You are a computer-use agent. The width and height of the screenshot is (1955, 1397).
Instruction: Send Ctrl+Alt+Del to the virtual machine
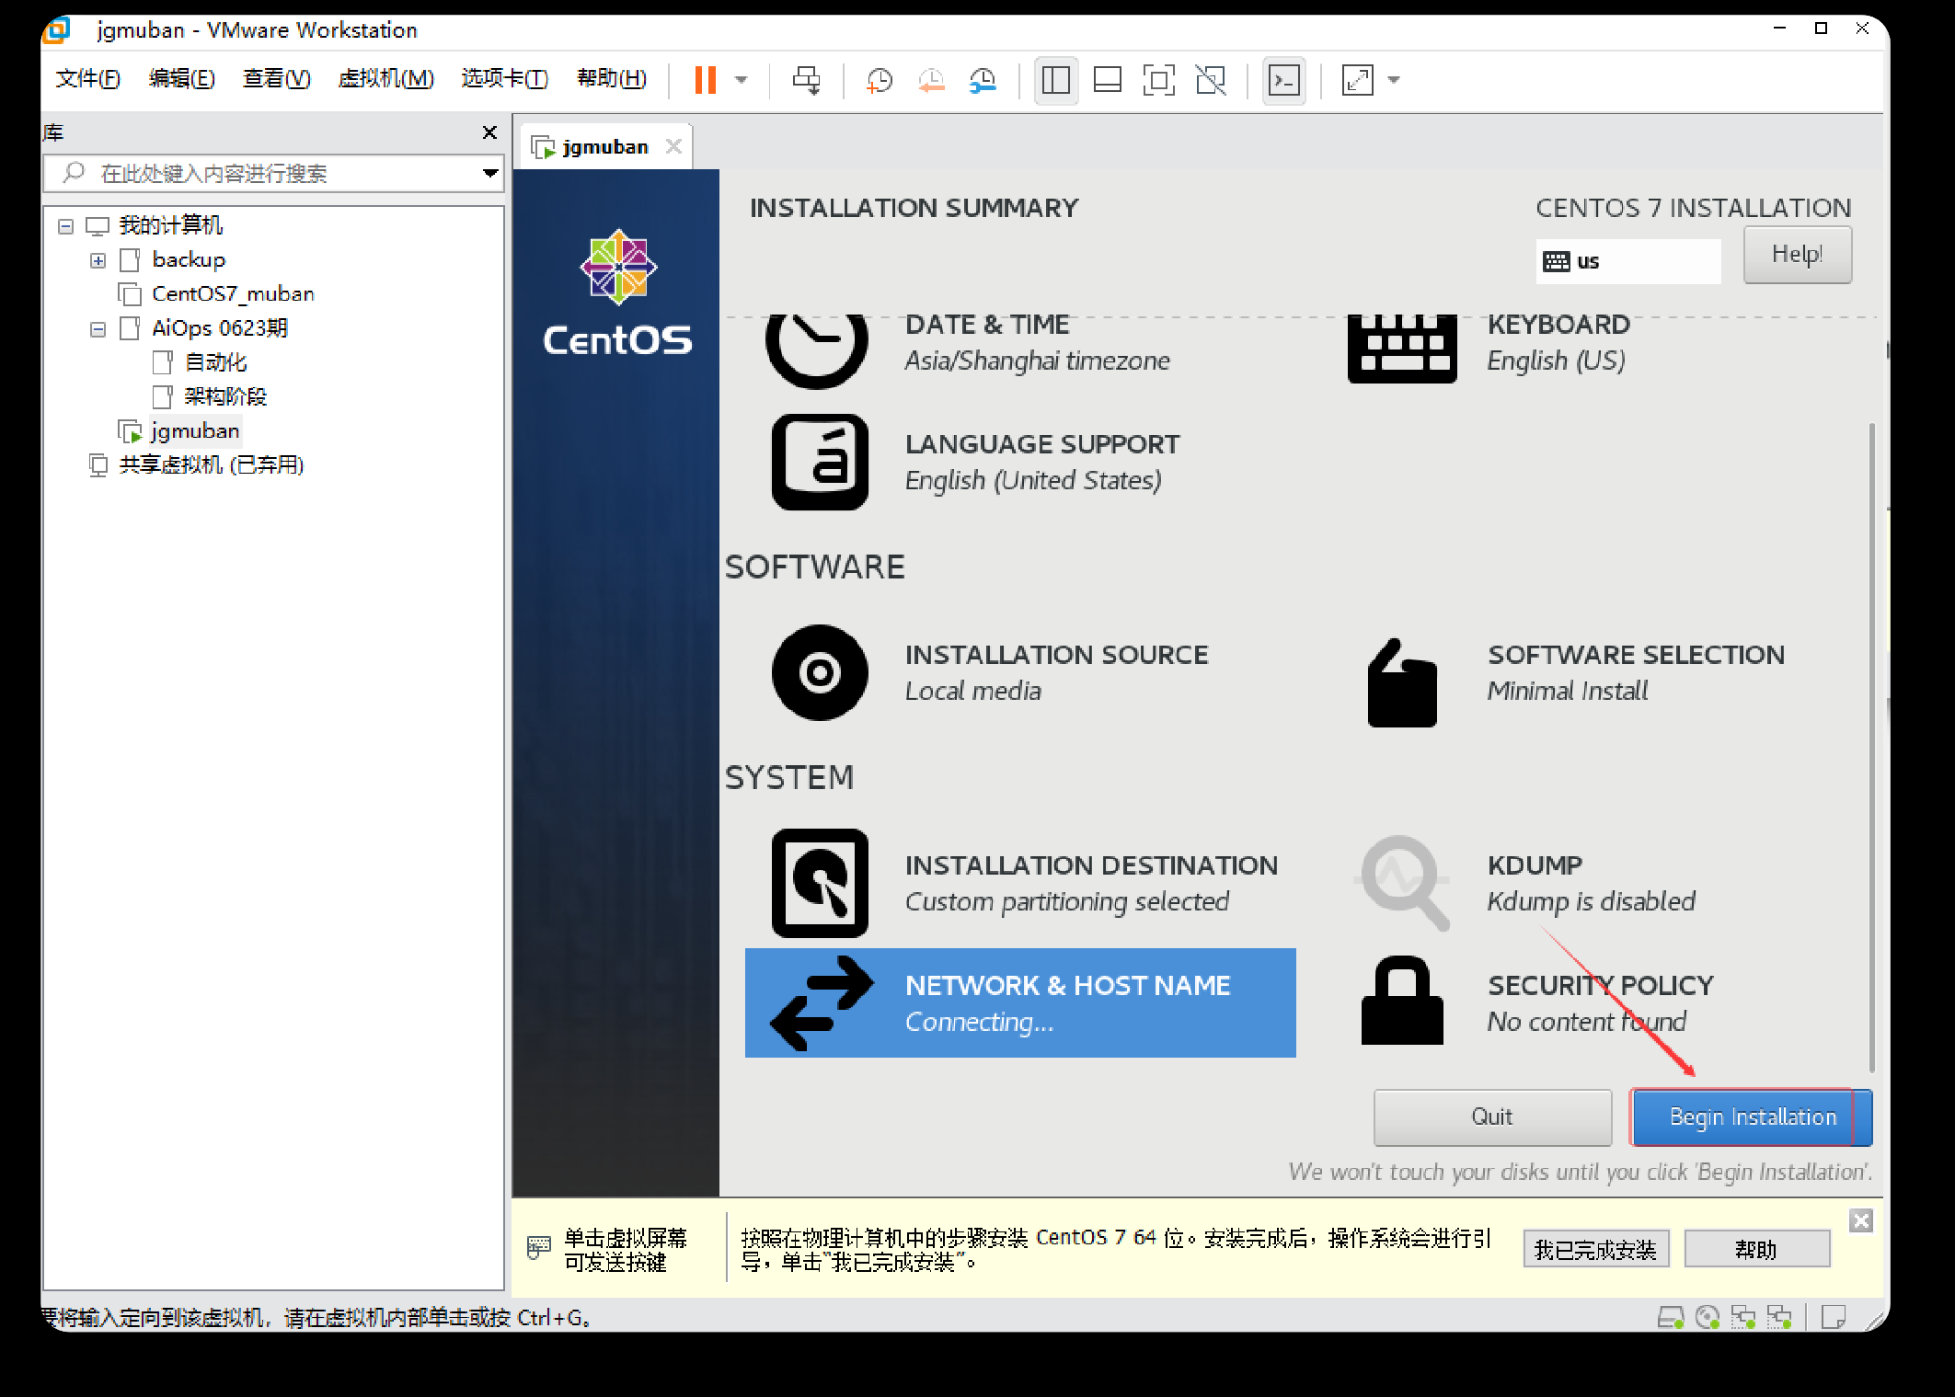[807, 80]
